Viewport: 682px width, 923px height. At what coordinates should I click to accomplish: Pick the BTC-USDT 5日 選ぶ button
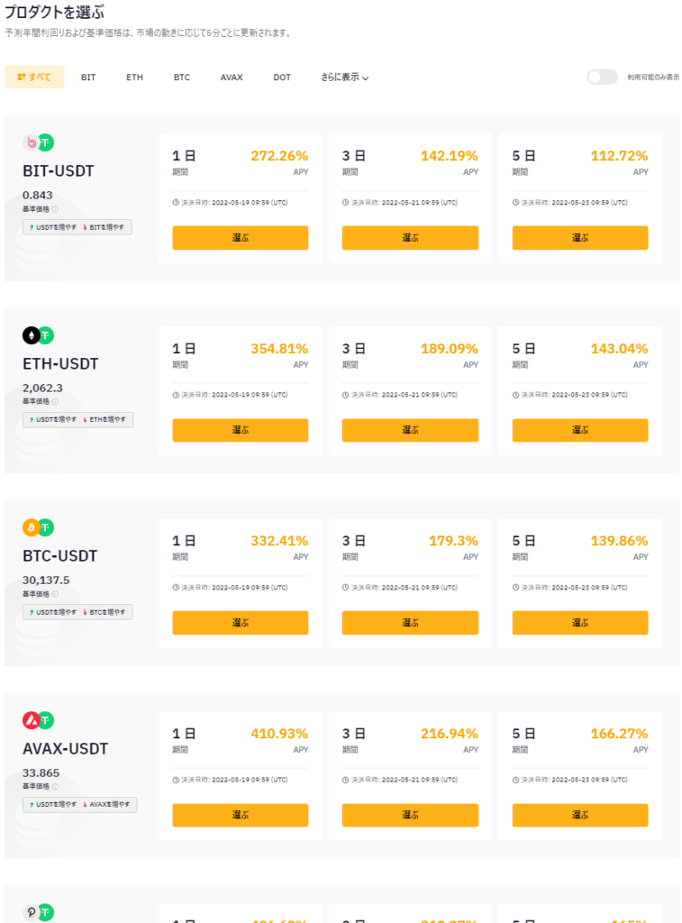pyautogui.click(x=580, y=623)
